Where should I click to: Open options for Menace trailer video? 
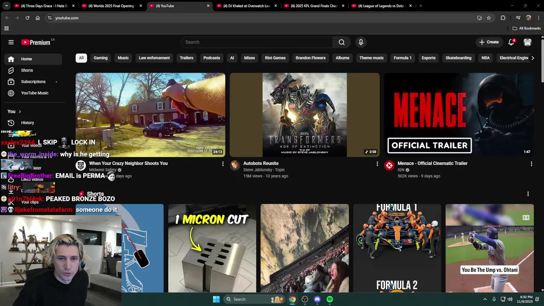531,164
